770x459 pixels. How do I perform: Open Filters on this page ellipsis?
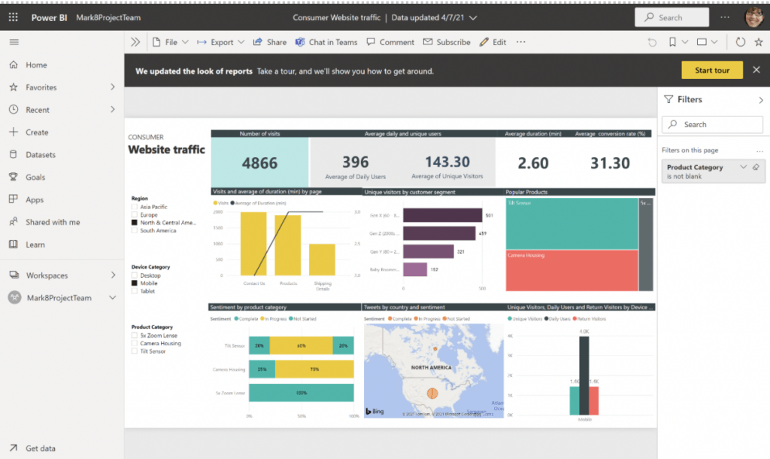(x=759, y=150)
